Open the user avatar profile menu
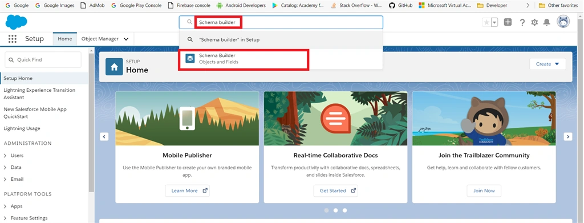This screenshot has height=223, width=584. [x=563, y=22]
